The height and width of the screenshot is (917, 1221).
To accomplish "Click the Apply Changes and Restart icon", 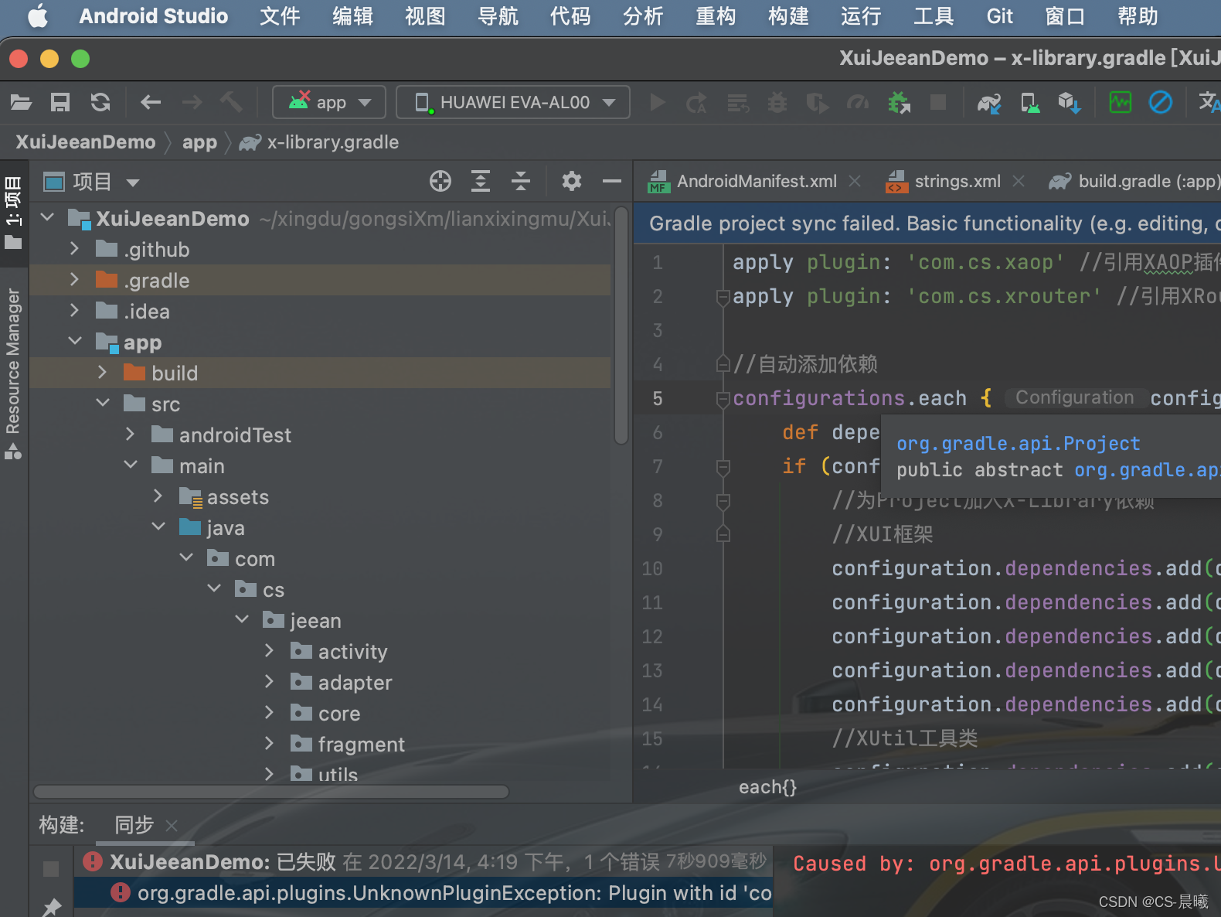I will pyautogui.click(x=696, y=102).
